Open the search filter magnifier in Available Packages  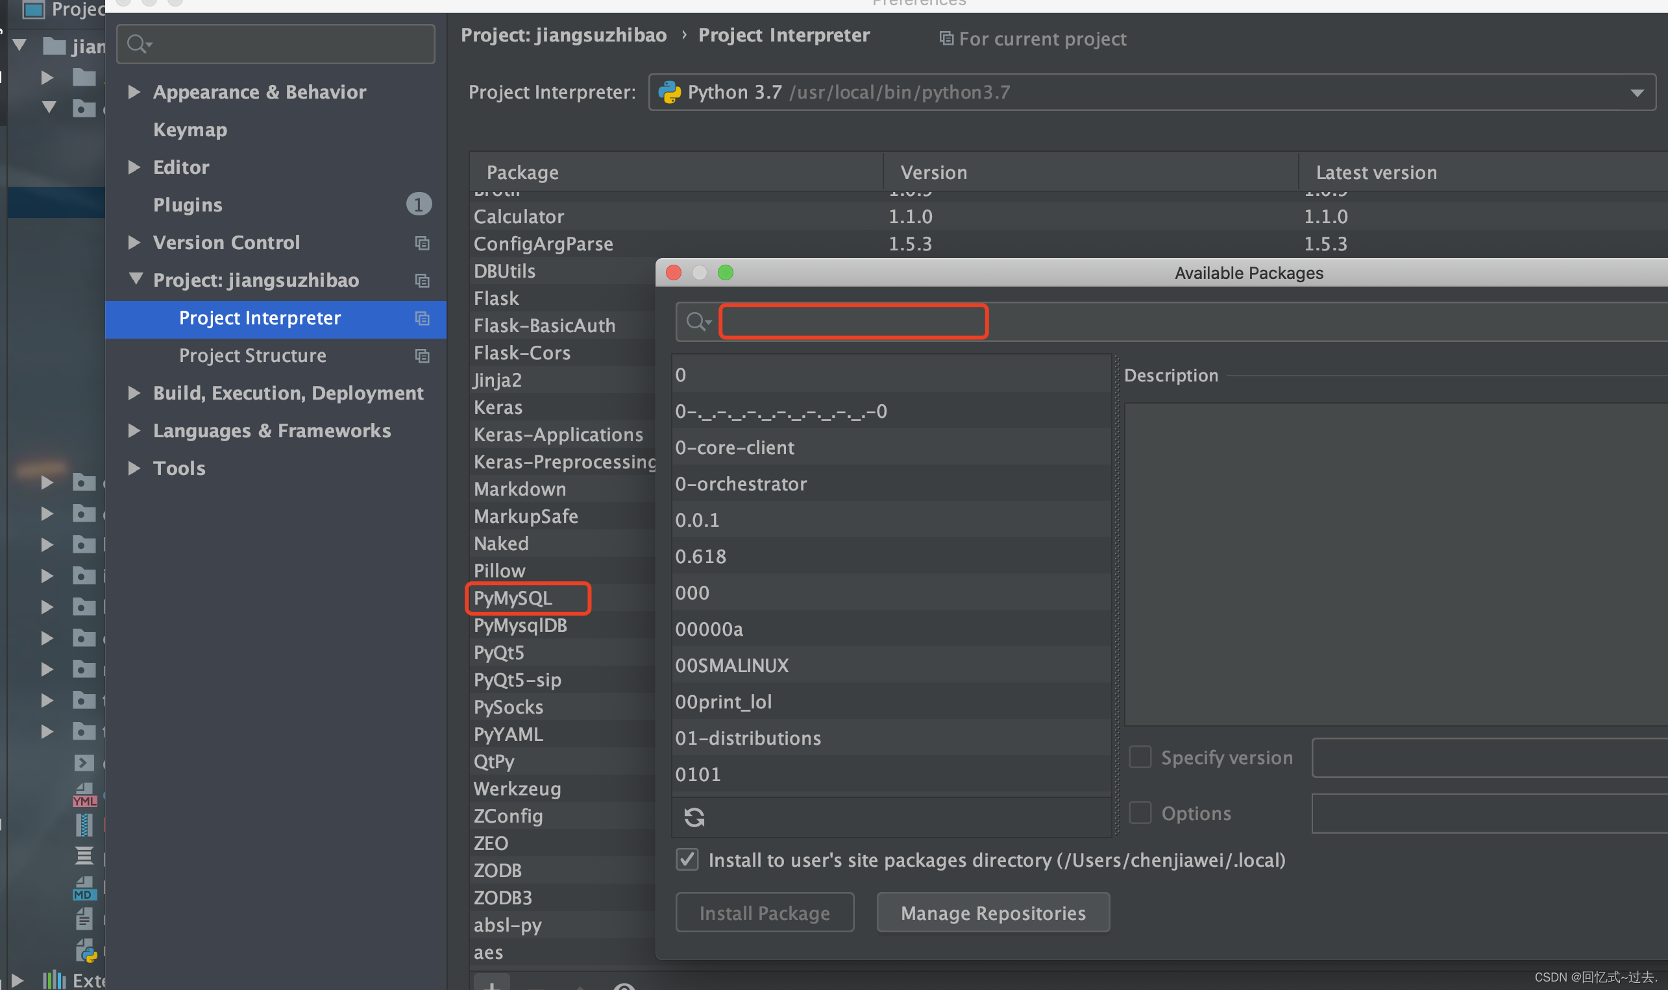click(698, 322)
